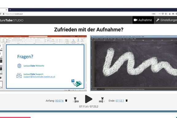This screenshot has height=118, width=177.
Task: Click support@lecturetube.tuwien.ac.at in slide preview
Action: (x=39, y=77)
